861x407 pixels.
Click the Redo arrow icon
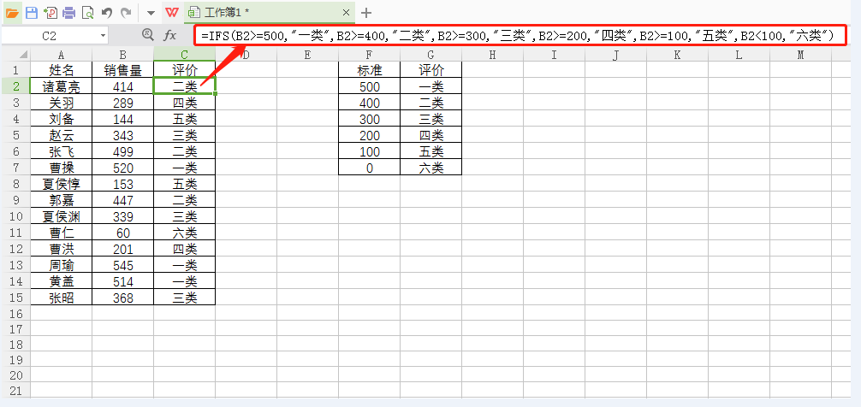[x=126, y=12]
